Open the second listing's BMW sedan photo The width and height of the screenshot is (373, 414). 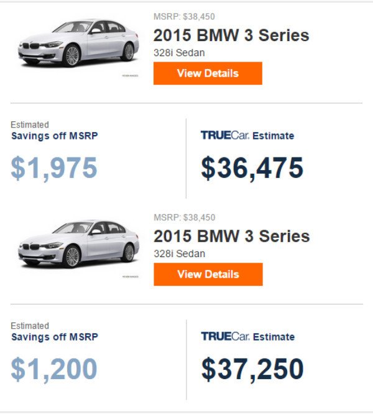pyautogui.click(x=78, y=245)
